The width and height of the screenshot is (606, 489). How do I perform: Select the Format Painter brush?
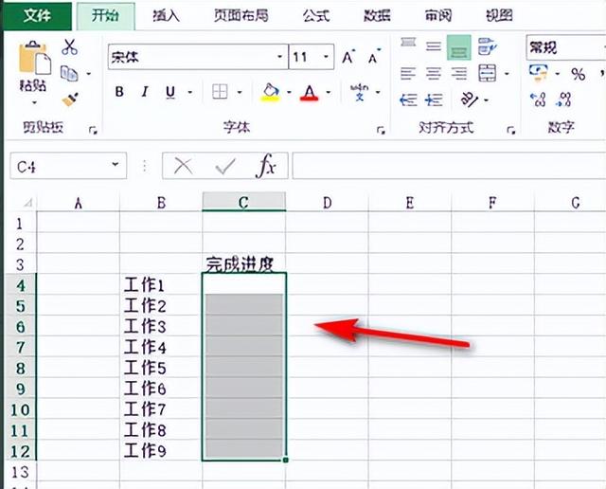click(x=70, y=100)
